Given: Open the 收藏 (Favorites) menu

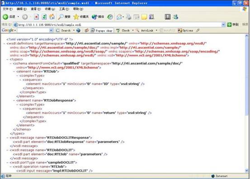Looking at the screenshot, I should (x=50, y=9).
